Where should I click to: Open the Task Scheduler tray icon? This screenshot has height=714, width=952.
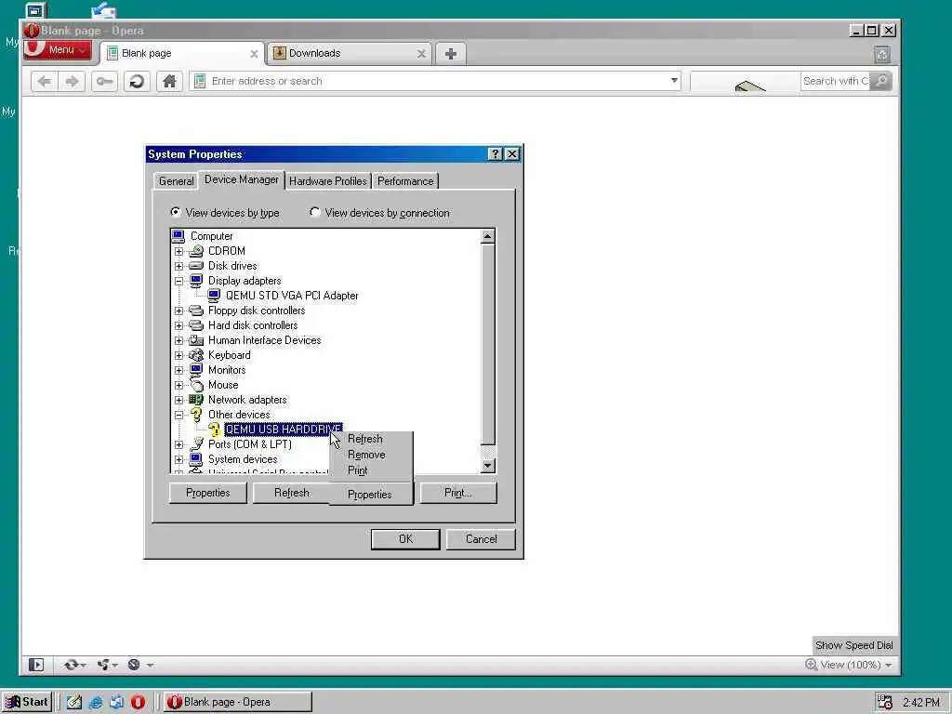click(885, 703)
